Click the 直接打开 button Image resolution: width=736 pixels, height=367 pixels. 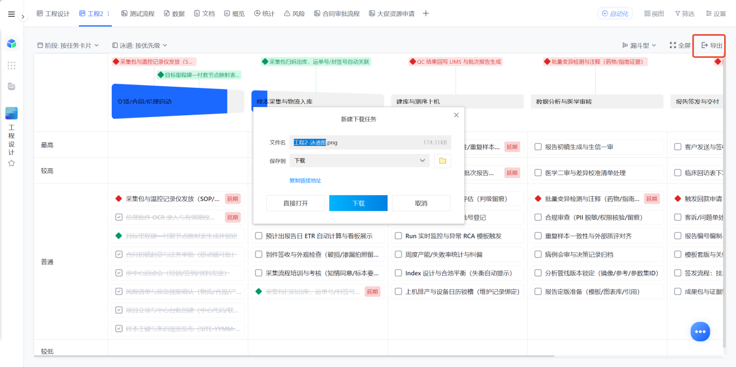(295, 203)
